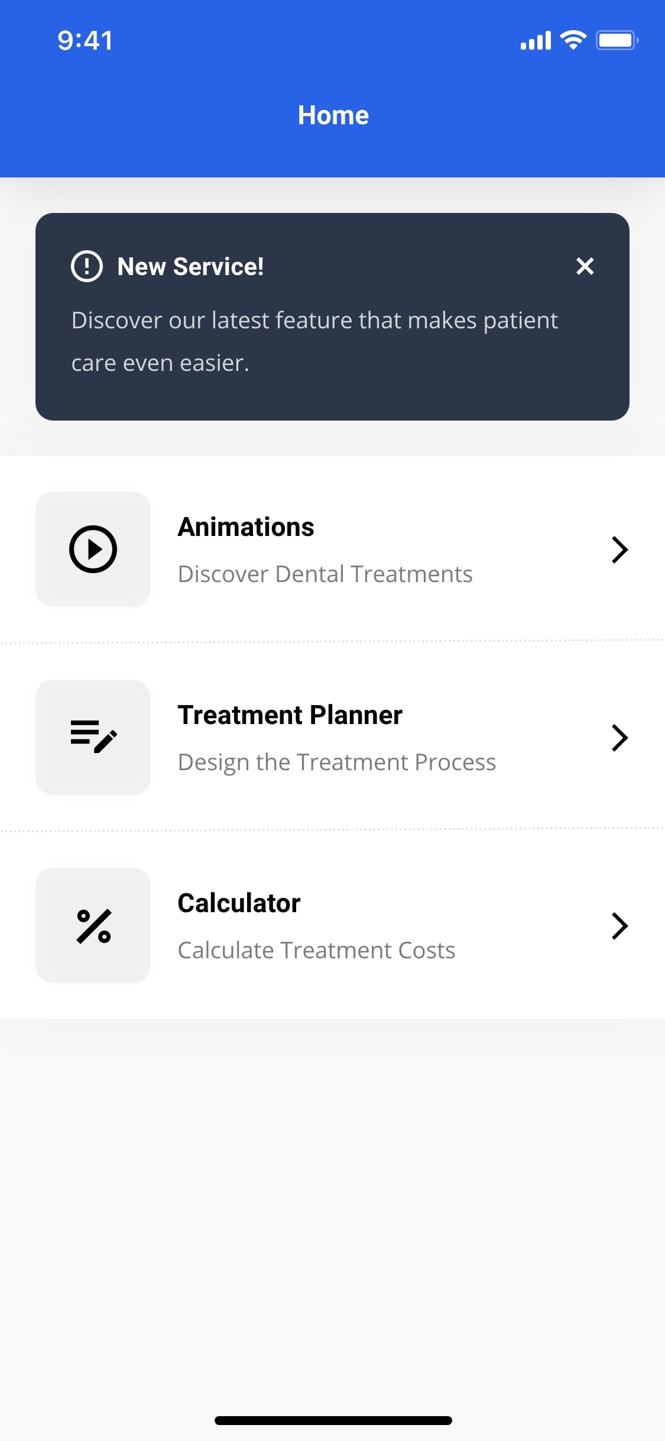Viewport: 665px width, 1441px height.
Task: Tap the battery status icon
Action: click(617, 40)
